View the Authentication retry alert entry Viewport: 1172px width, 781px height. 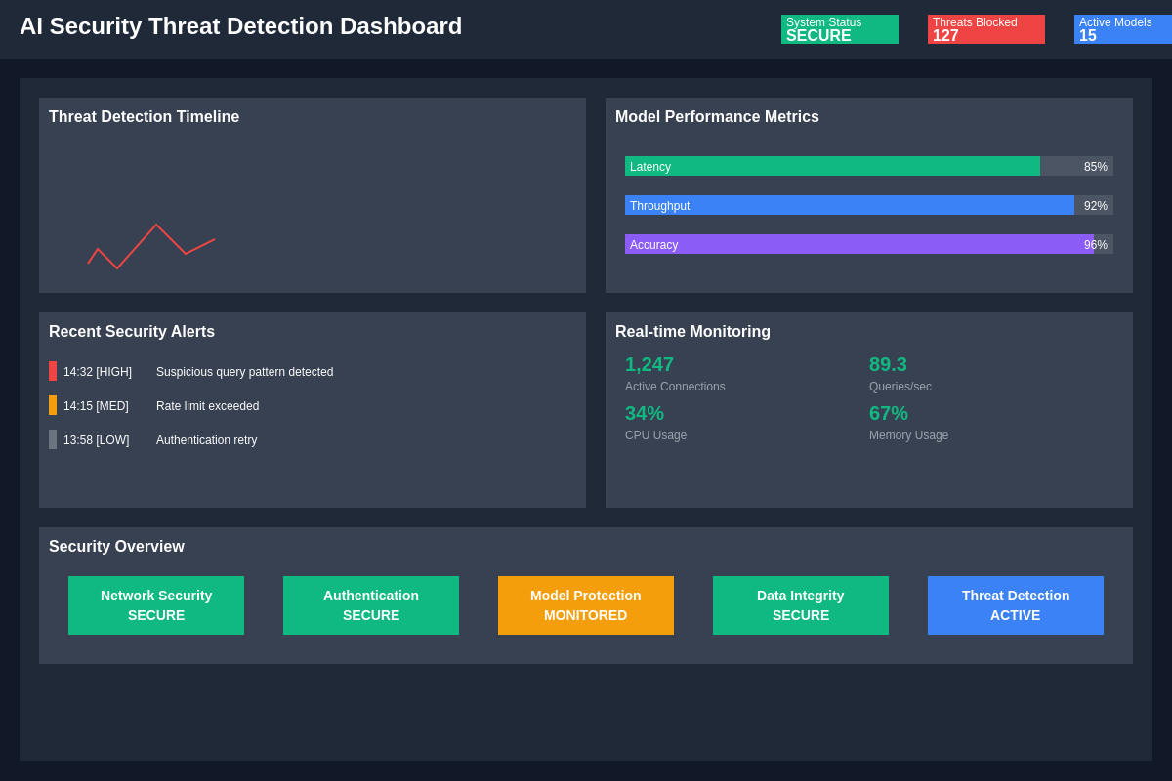point(206,440)
